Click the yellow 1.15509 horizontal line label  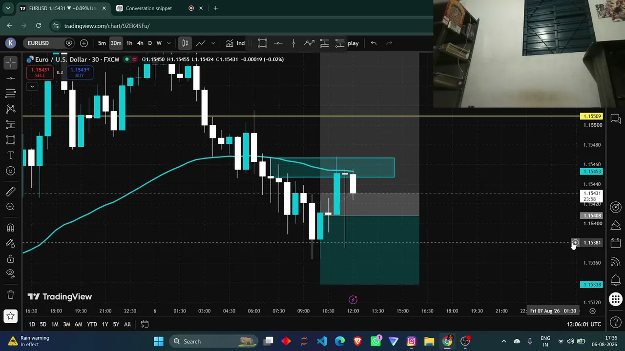pyautogui.click(x=592, y=117)
